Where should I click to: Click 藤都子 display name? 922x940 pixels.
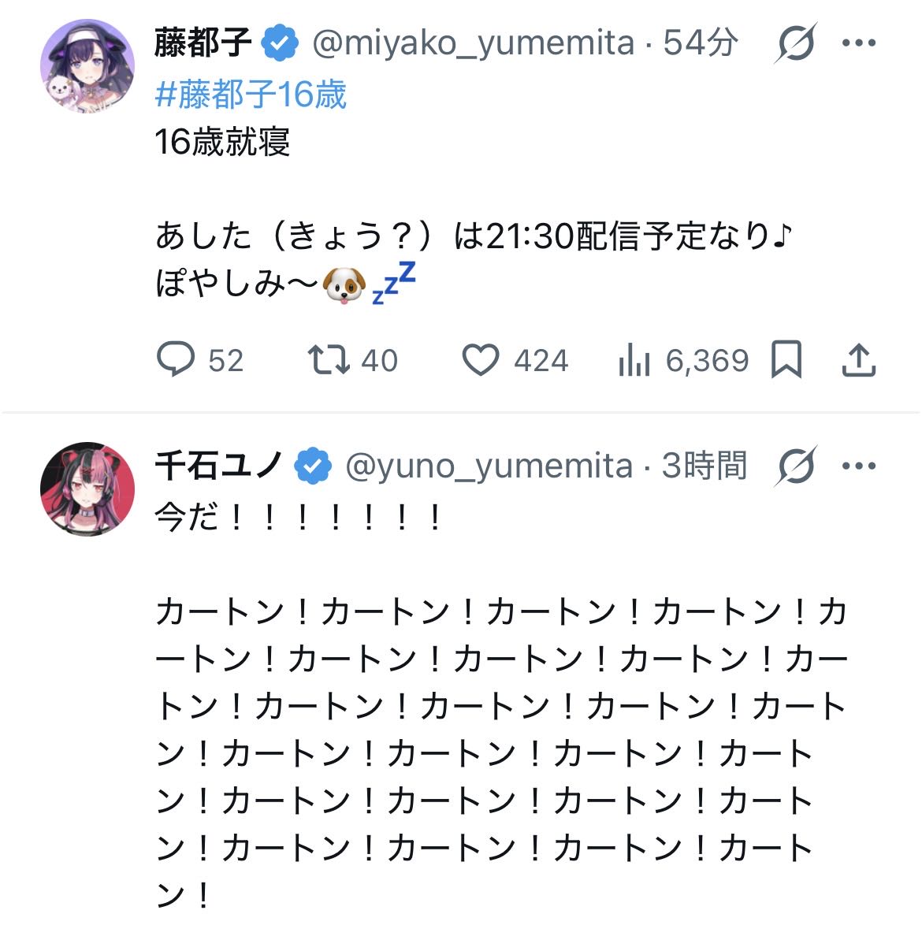tap(203, 43)
